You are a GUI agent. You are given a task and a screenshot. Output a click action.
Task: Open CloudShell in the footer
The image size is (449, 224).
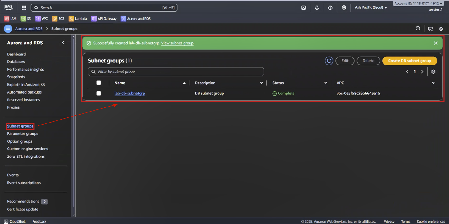(x=15, y=221)
